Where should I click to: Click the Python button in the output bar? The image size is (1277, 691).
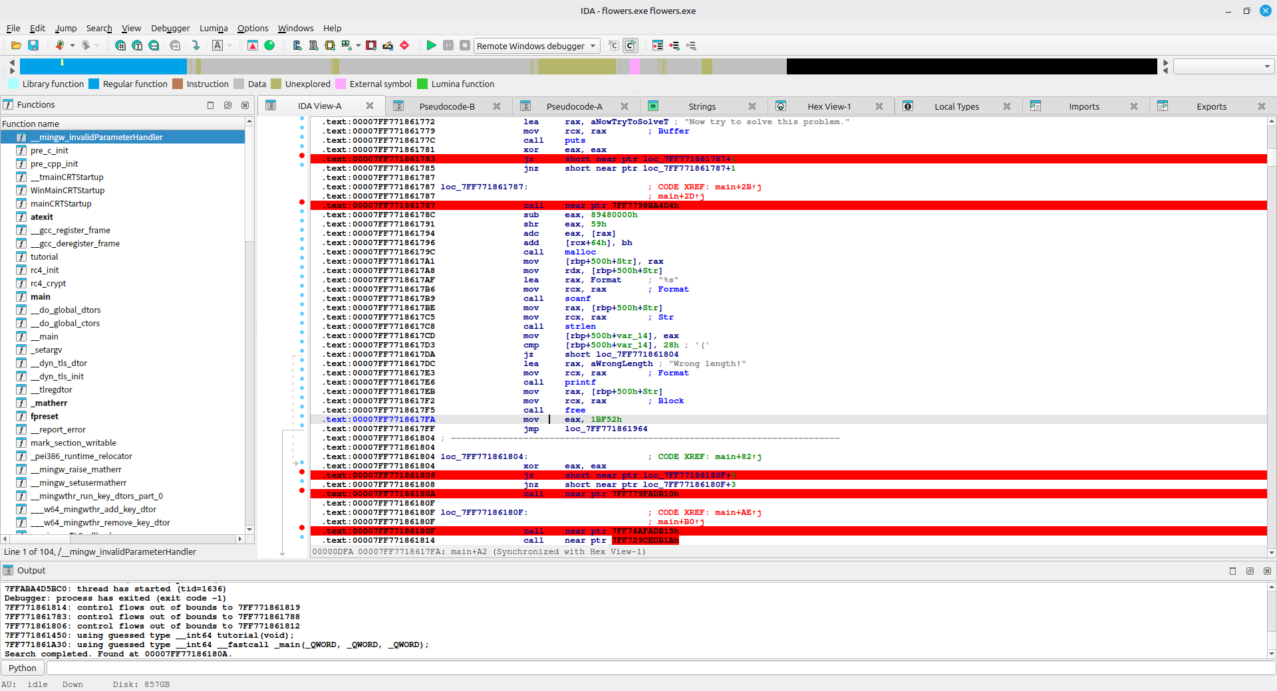pyautogui.click(x=23, y=668)
